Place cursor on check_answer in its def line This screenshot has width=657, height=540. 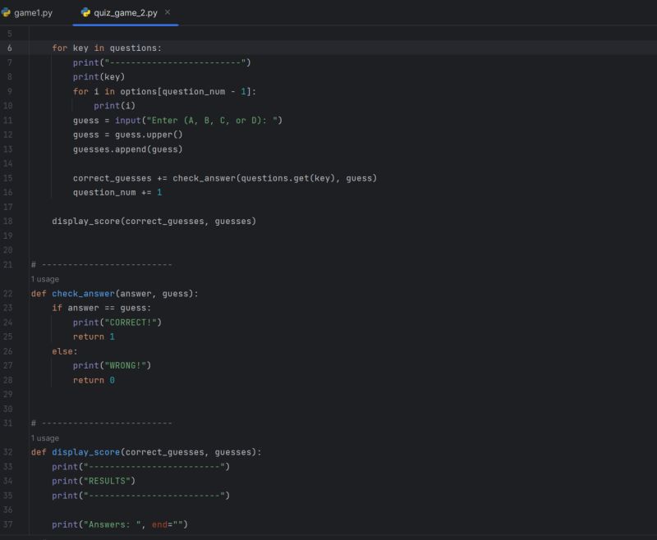pyautogui.click(x=83, y=293)
